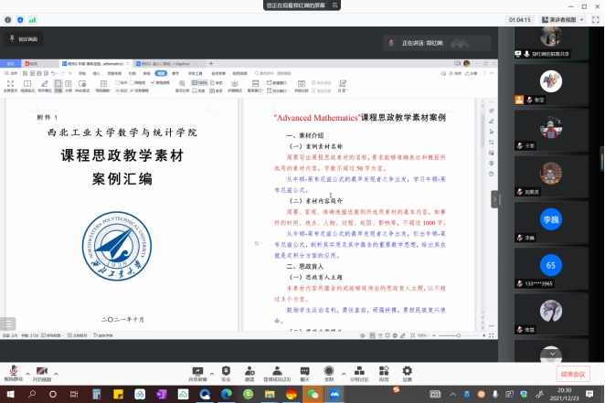The height and width of the screenshot is (403, 605).
Task: Open the Manage Members panel
Action: (277, 370)
